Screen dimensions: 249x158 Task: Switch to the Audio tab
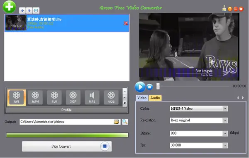[155, 98]
